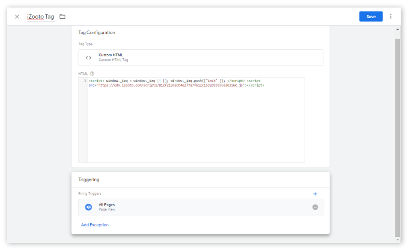Click the scrollbar down arrow
Image resolution: width=409 pixels, height=252 pixels.
pos(397,240)
